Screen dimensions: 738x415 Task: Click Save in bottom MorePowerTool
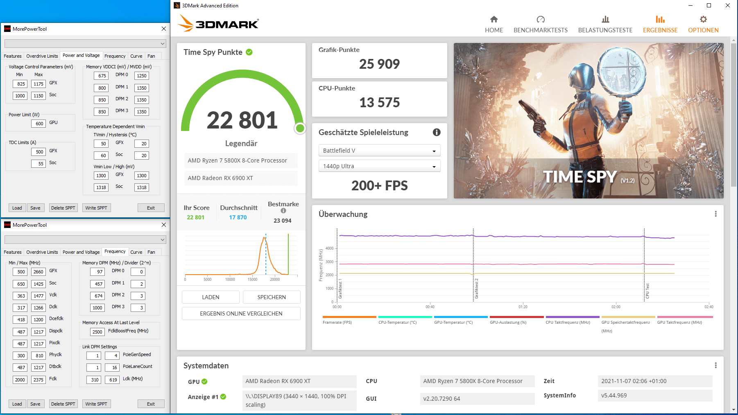coord(35,404)
